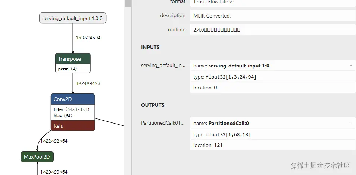Click the output location 121 row
This screenshot has height=175, width=356.
[x=273, y=145]
